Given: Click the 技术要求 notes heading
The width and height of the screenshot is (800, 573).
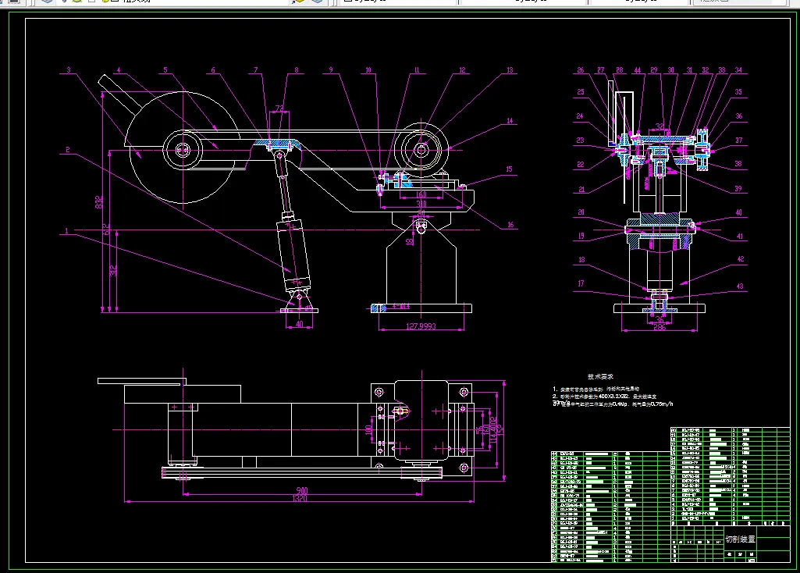Looking at the screenshot, I should [600, 376].
